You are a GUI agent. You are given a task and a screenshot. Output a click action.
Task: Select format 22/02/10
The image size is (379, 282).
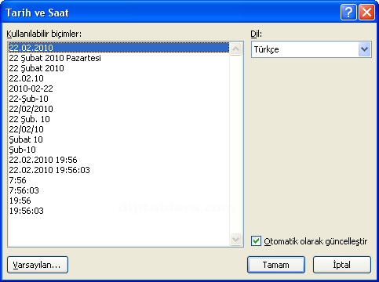coord(118,129)
